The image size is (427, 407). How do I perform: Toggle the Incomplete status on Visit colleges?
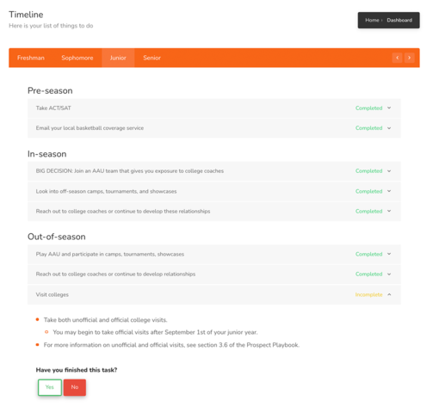(368, 294)
